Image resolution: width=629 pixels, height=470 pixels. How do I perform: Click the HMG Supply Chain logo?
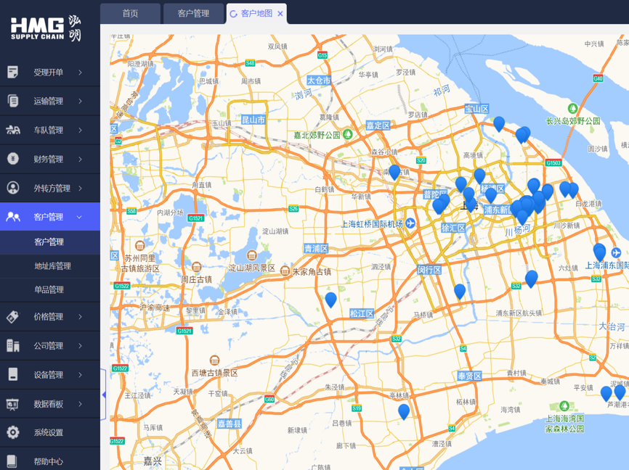[x=45, y=28]
